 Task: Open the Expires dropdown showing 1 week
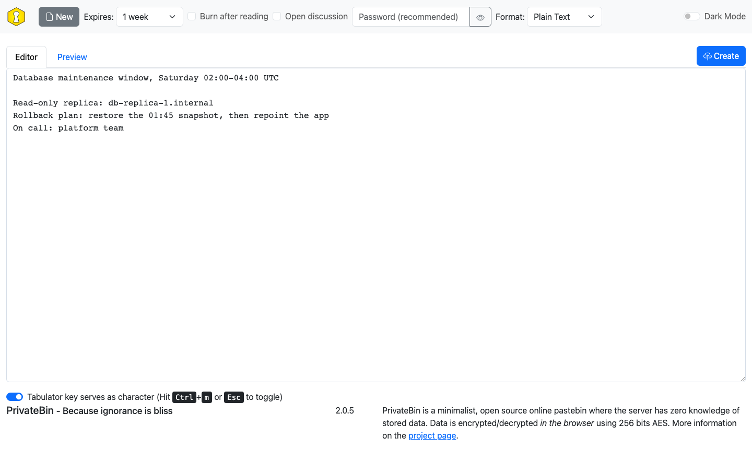pos(149,17)
